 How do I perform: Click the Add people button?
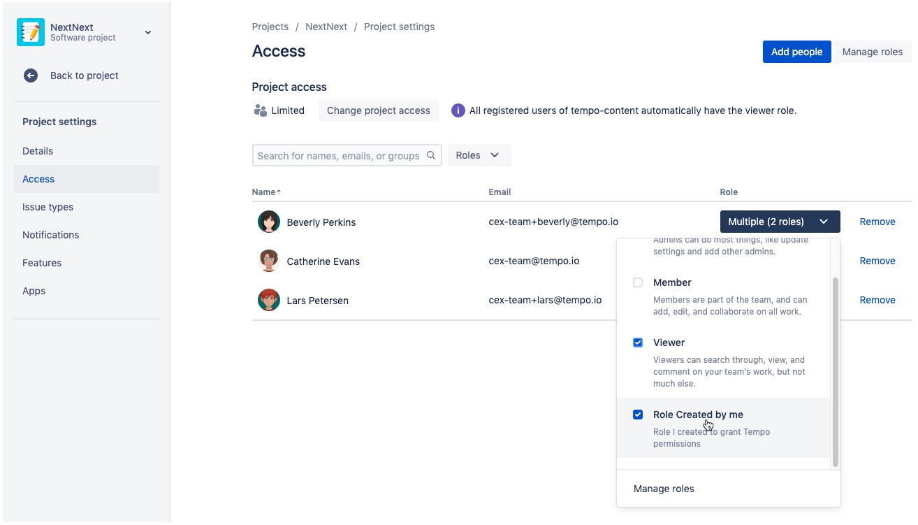coord(796,52)
